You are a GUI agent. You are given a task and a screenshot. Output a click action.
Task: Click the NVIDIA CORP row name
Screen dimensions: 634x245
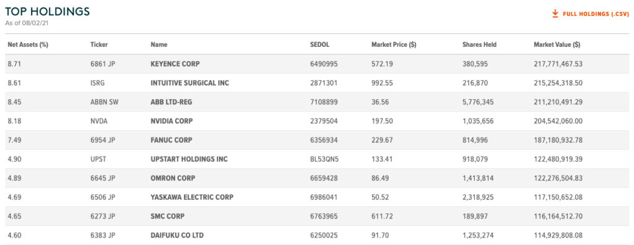(172, 121)
